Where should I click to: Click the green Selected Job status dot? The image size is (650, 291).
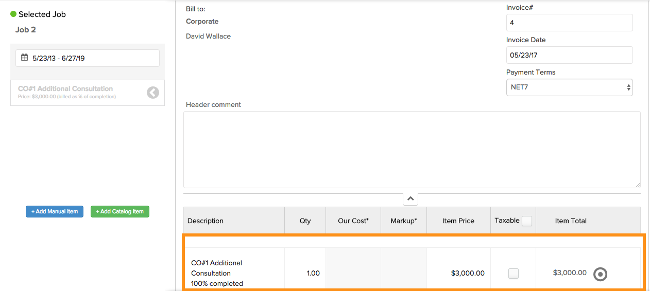pyautogui.click(x=13, y=14)
